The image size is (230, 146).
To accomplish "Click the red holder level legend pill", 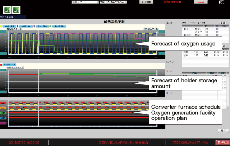I will click(9, 65).
